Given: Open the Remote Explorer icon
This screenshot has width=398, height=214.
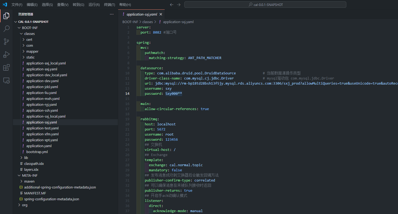Looking at the screenshot, I should coord(6,80).
